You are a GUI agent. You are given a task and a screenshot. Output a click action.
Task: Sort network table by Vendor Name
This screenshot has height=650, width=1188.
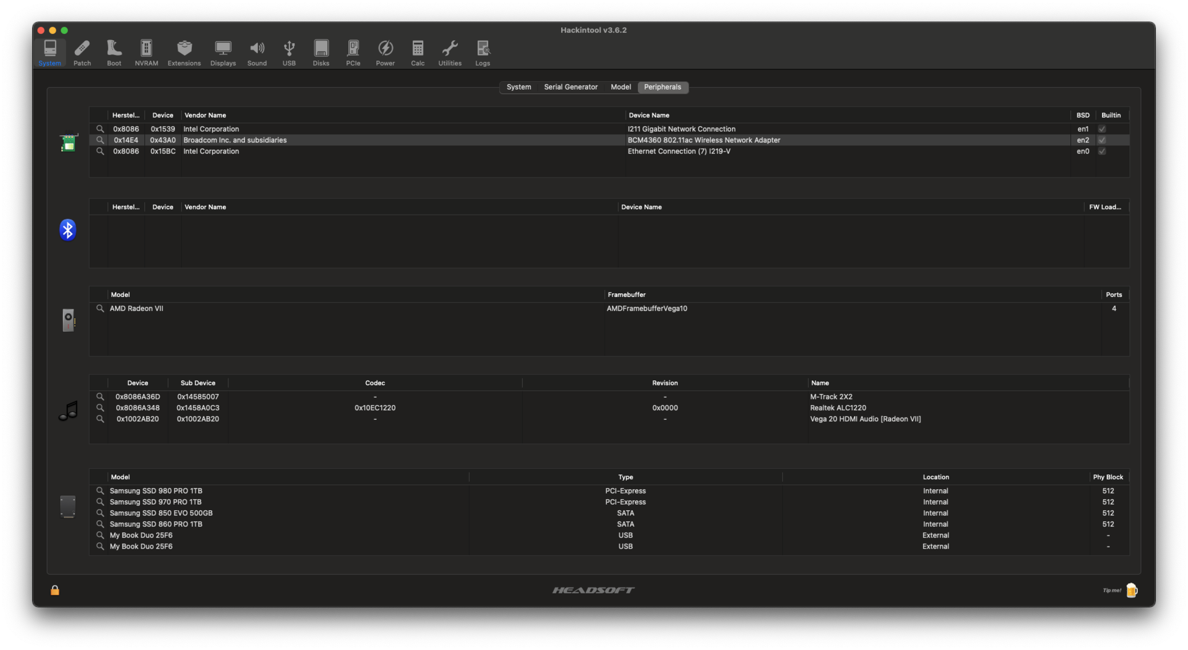(x=403, y=116)
